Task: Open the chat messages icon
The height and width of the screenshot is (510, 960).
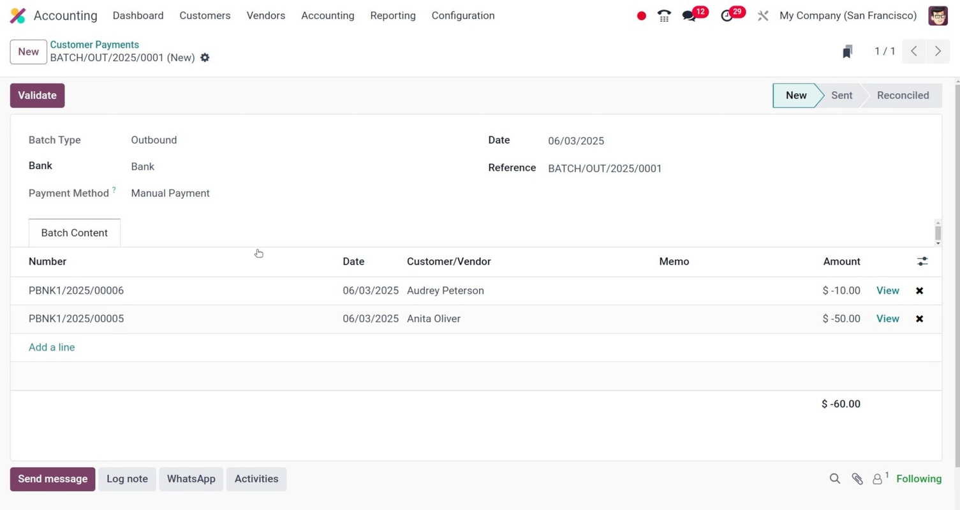Action: tap(690, 16)
